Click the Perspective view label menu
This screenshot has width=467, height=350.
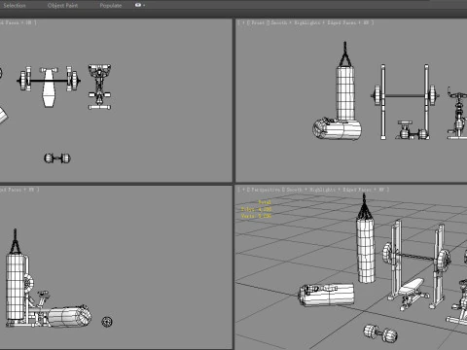coord(266,190)
